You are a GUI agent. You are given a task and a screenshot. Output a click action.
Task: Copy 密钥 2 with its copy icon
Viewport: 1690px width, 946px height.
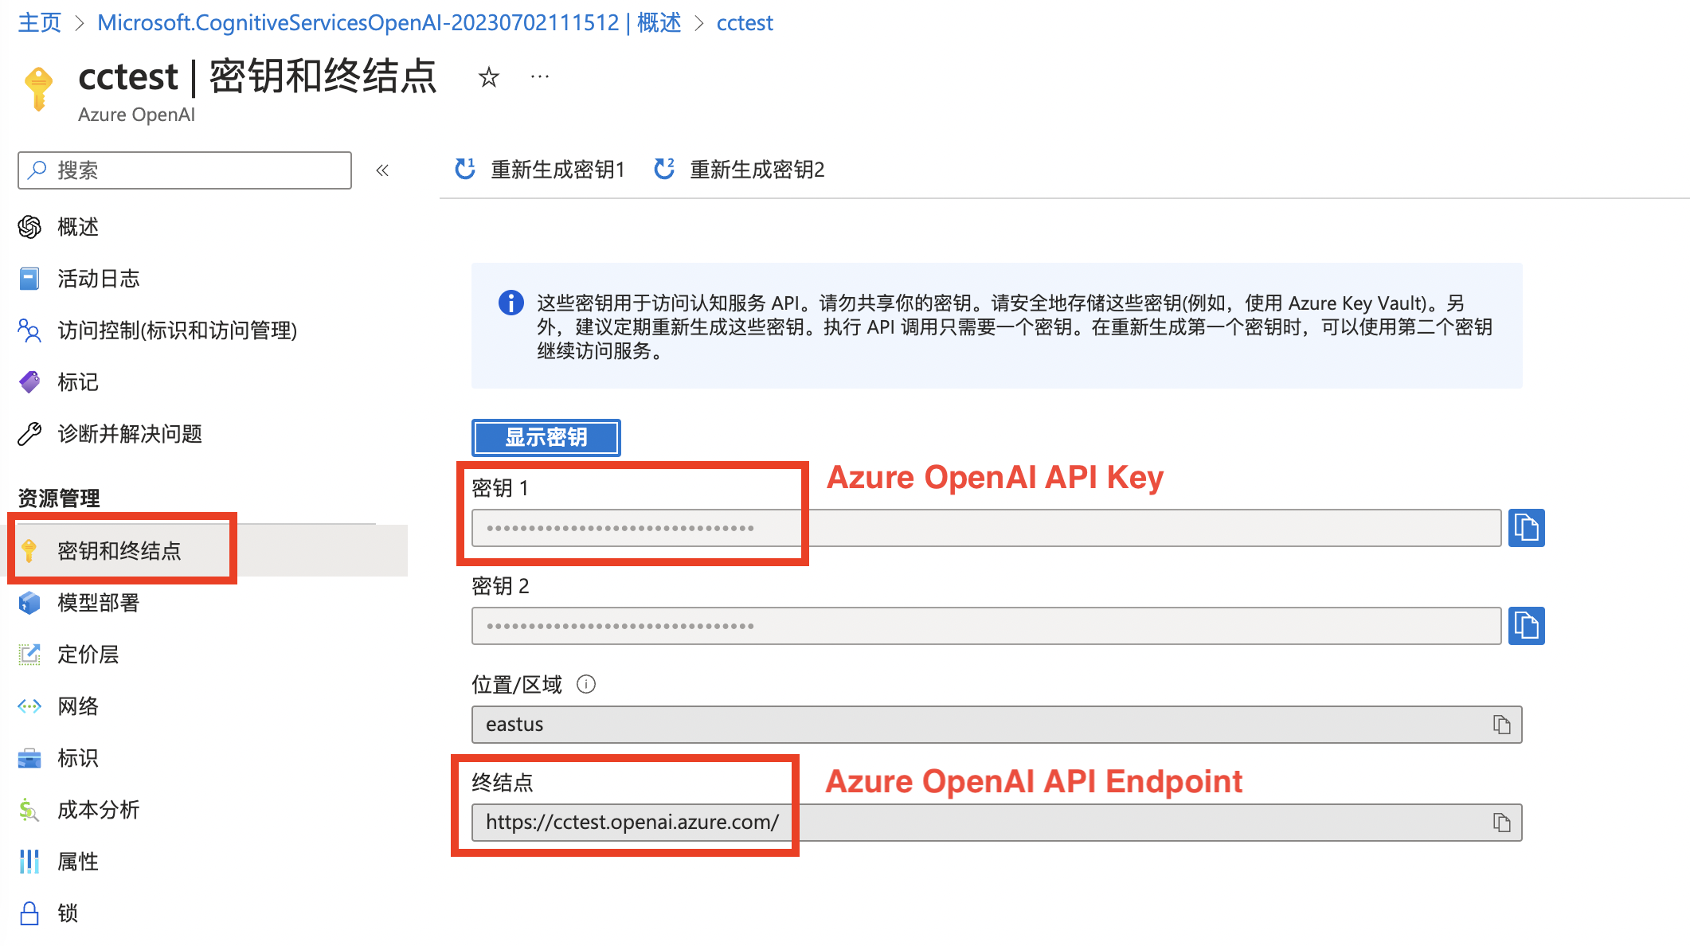tap(1526, 626)
